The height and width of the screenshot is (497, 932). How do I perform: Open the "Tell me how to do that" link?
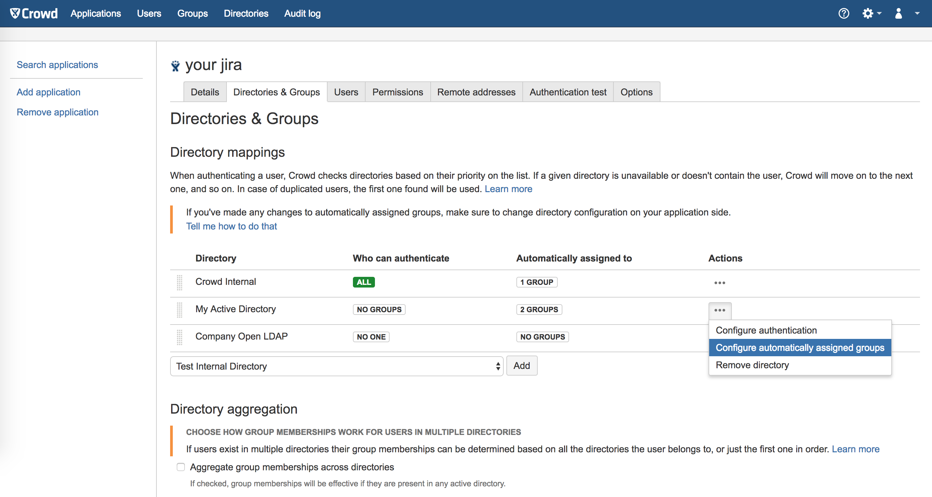231,226
